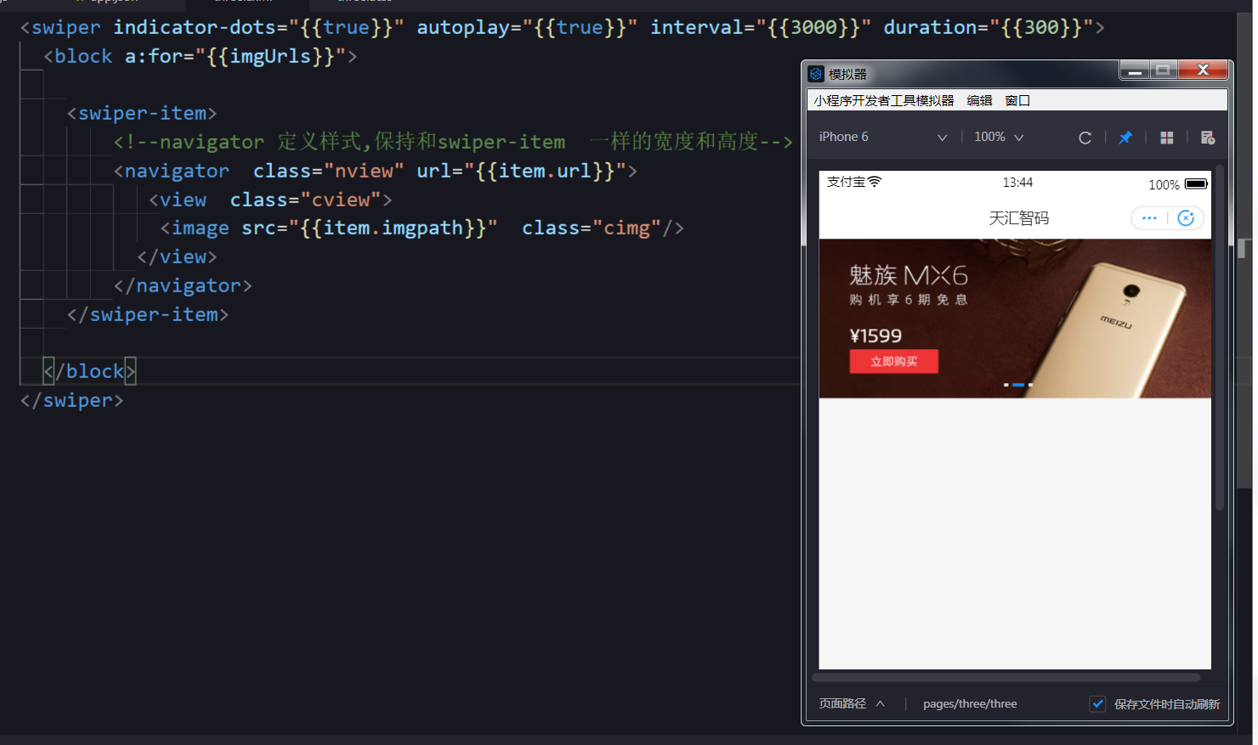Click the WiFi signal icon in phone status bar

pos(875,182)
